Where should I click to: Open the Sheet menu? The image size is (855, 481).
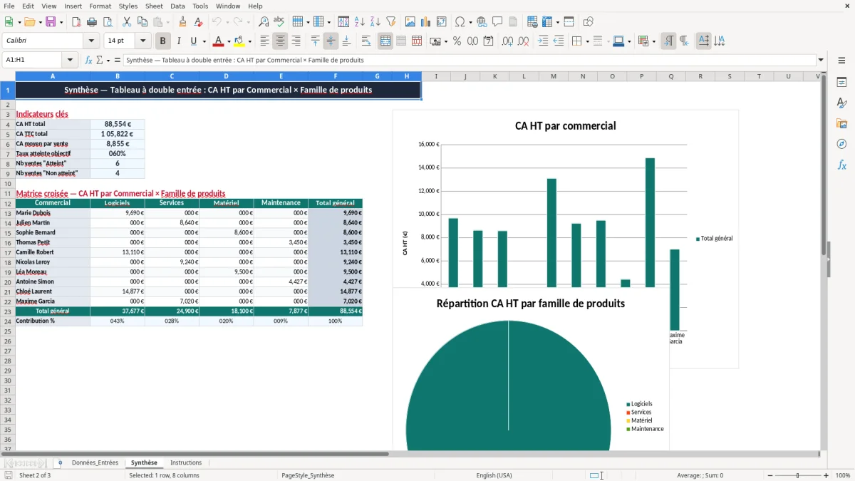pos(154,6)
